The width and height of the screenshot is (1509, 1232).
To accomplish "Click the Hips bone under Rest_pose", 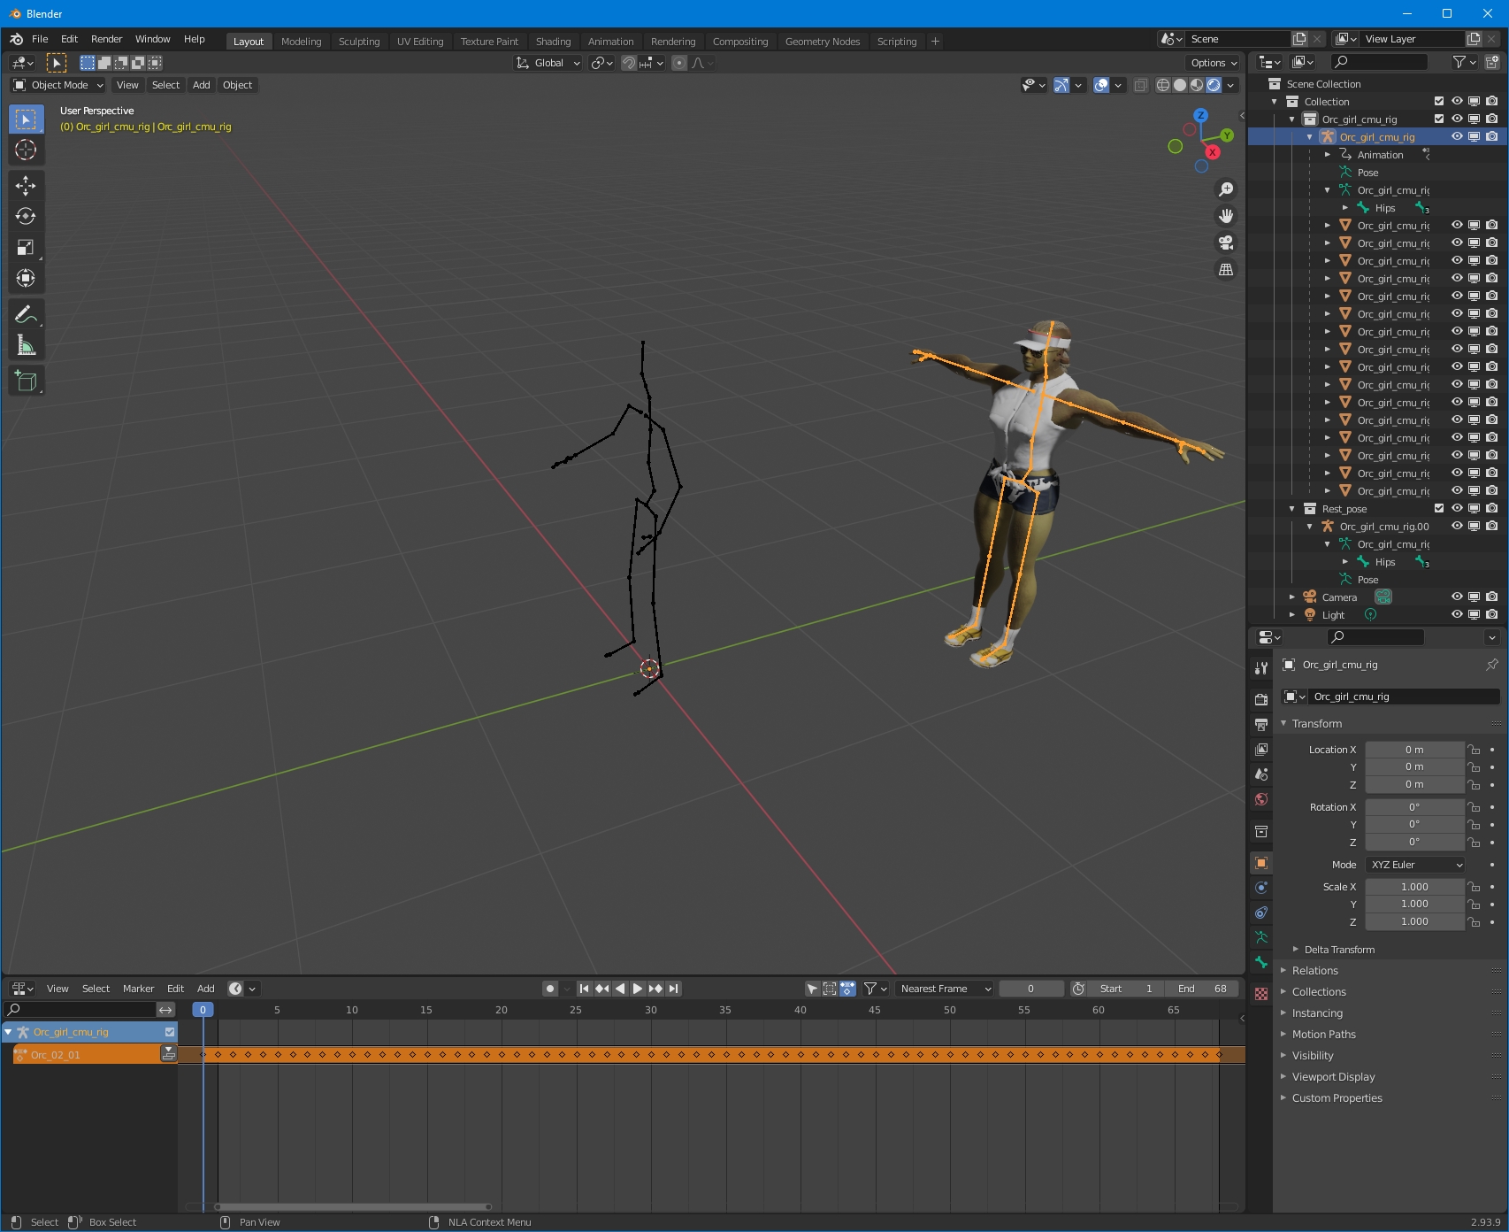I will pos(1384,562).
